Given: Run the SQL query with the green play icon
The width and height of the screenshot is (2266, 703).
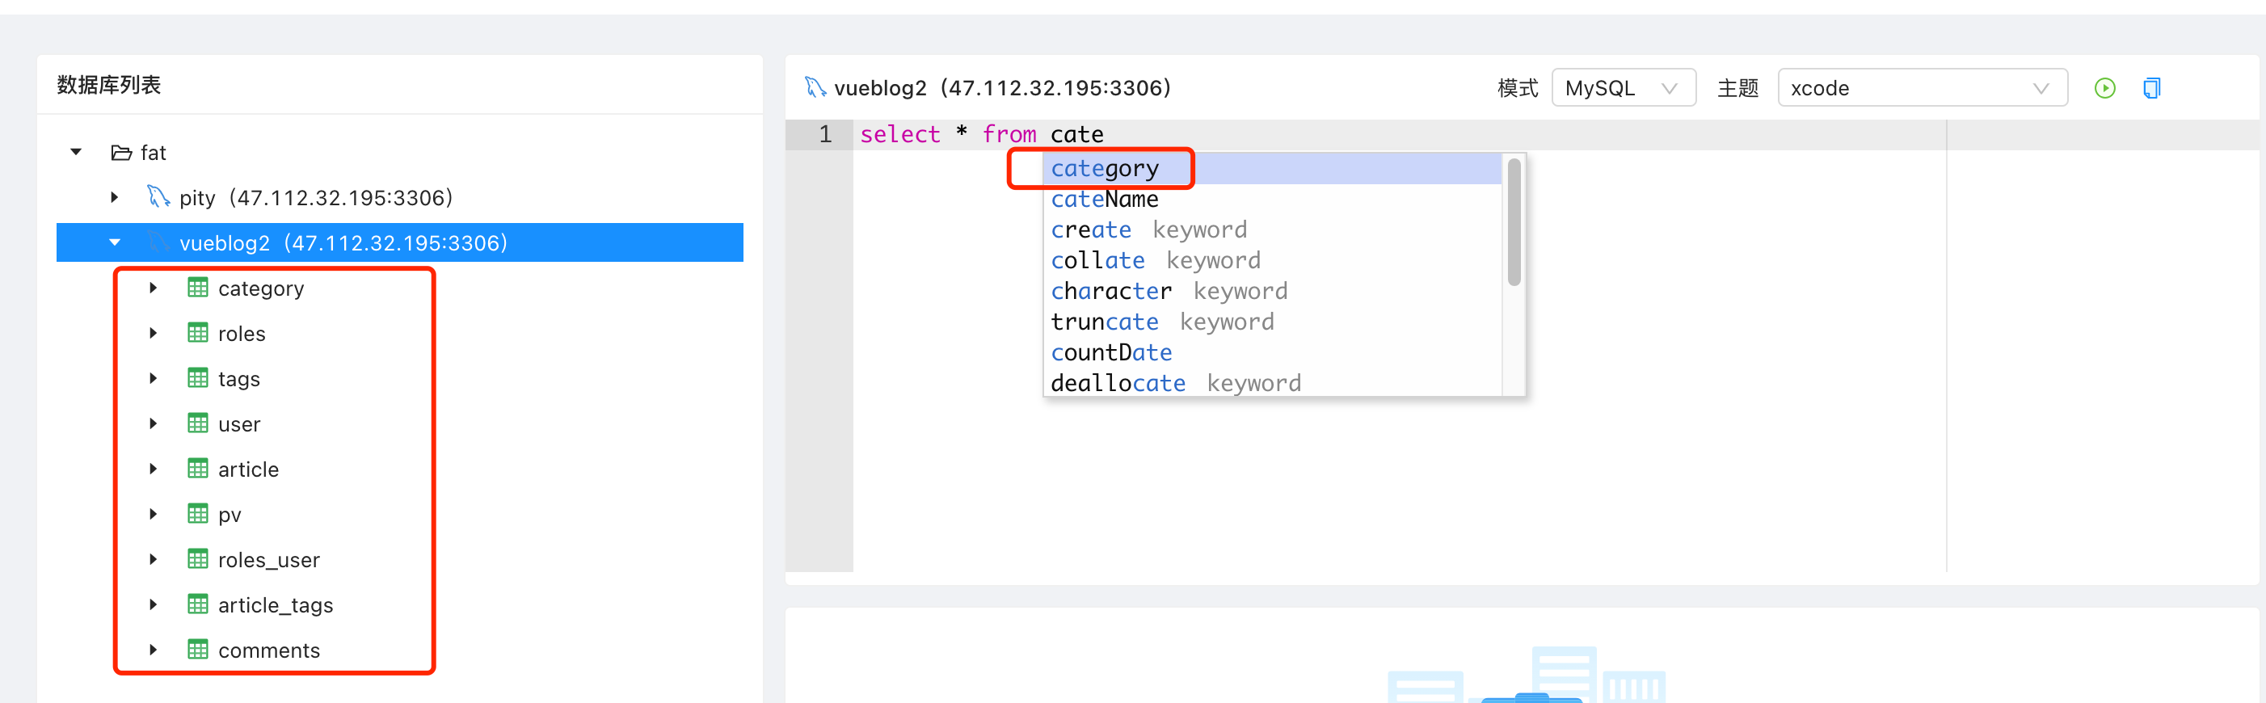Looking at the screenshot, I should [2104, 88].
